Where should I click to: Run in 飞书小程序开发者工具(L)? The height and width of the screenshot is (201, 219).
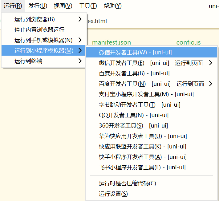tap(152, 167)
